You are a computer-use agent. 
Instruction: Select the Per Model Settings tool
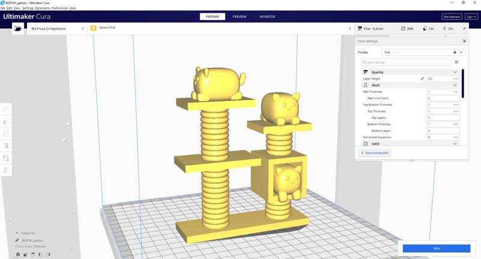click(x=6, y=158)
